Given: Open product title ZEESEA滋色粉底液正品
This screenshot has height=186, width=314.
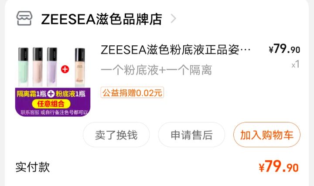Looking at the screenshot, I should (176, 50).
